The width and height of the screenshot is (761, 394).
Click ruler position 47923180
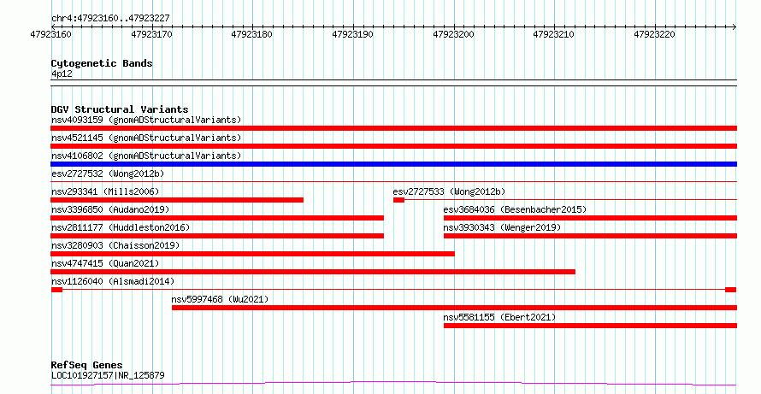(x=252, y=34)
